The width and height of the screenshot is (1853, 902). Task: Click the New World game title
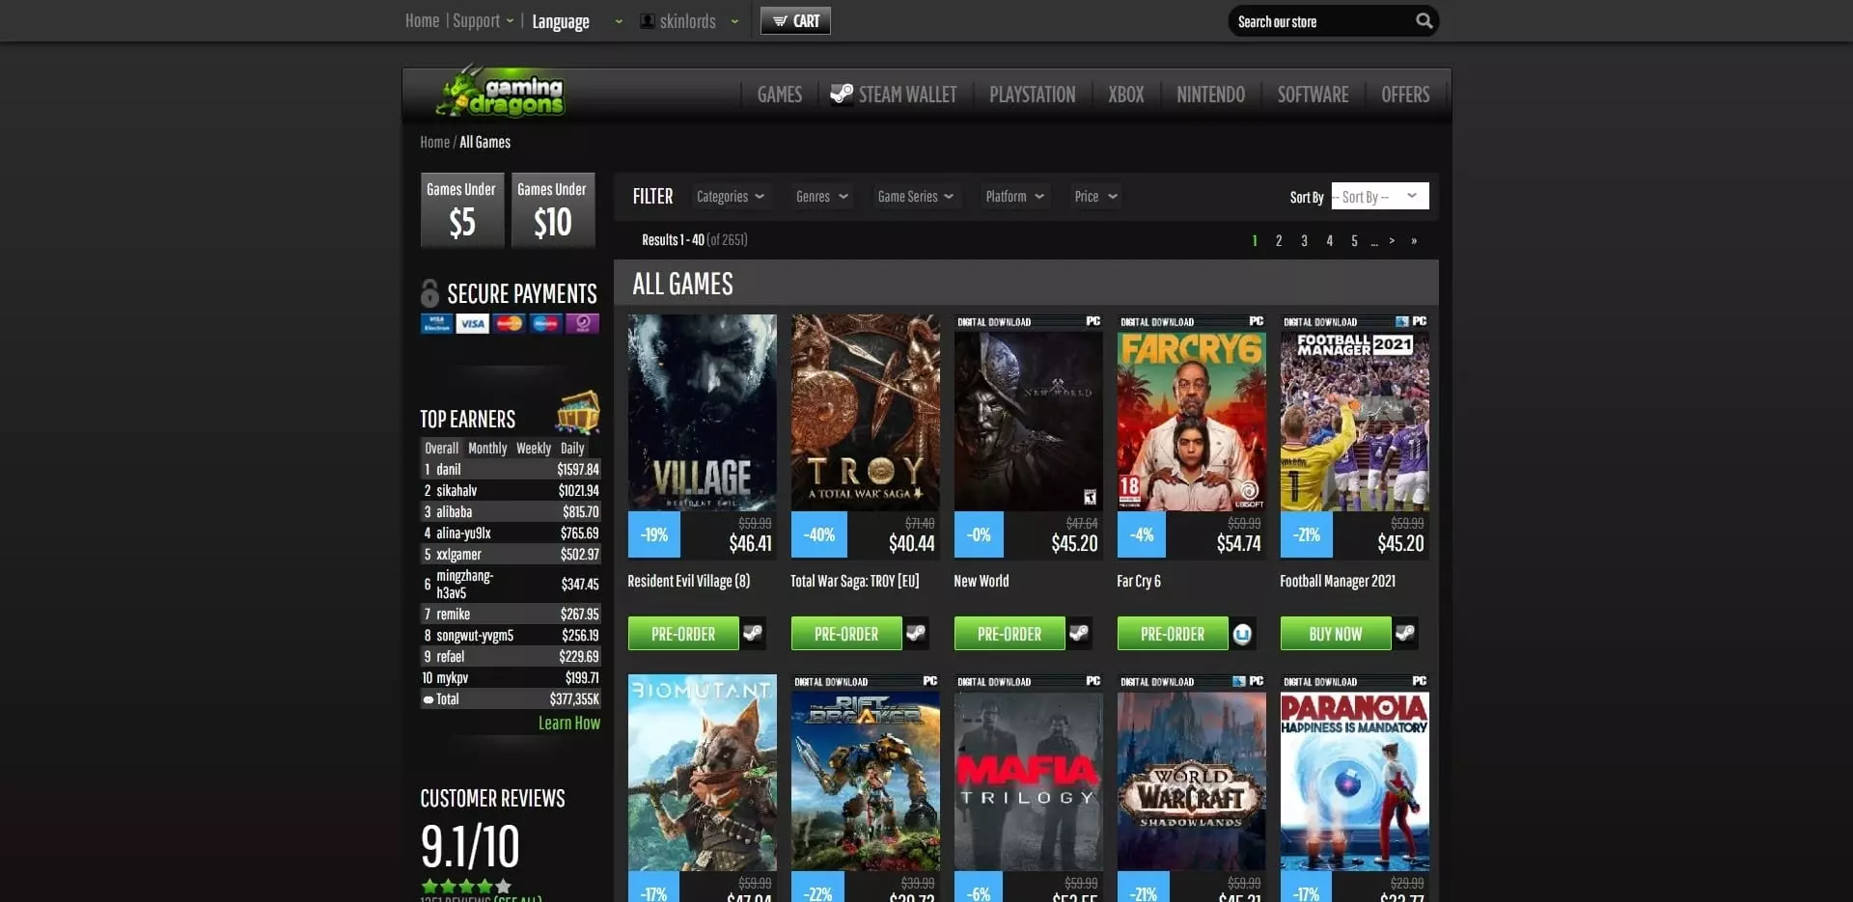point(981,581)
